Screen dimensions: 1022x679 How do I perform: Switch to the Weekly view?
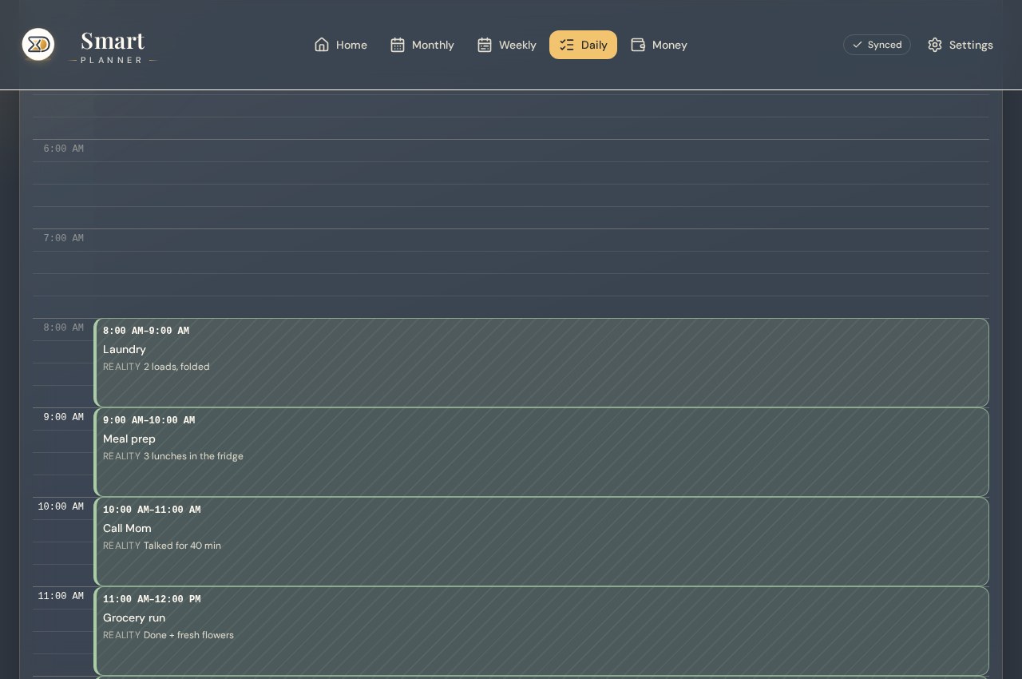coord(507,45)
